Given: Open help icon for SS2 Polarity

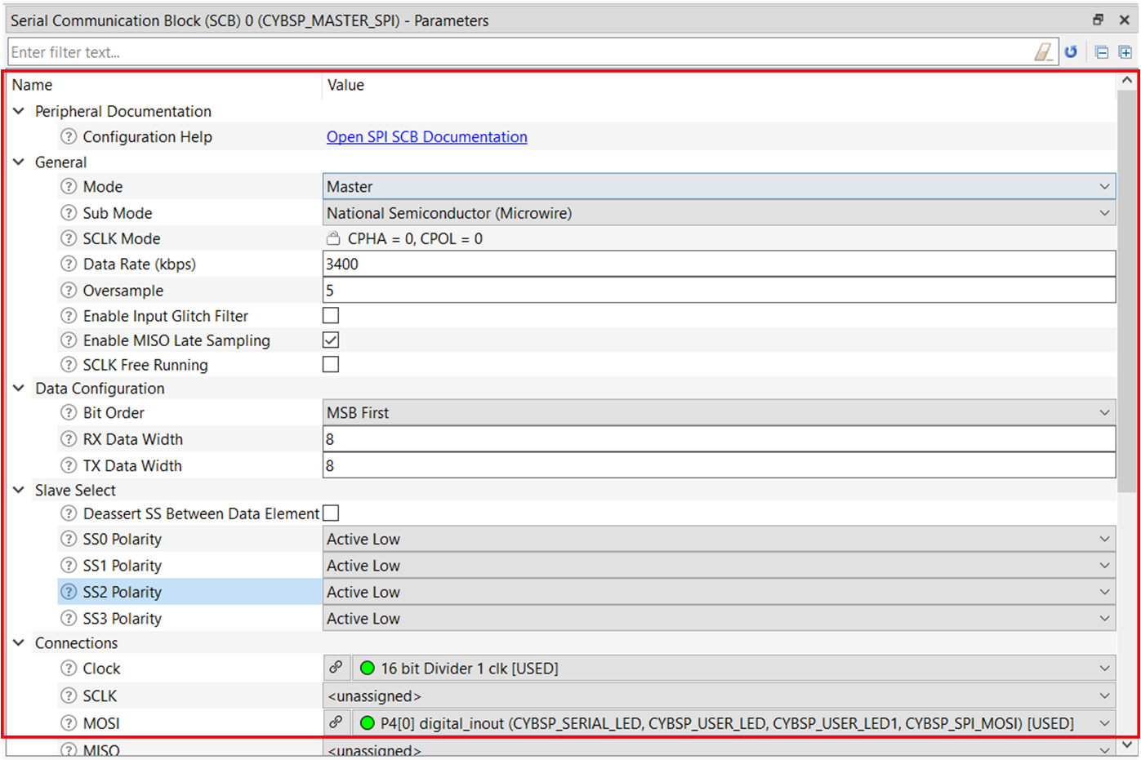Looking at the screenshot, I should coord(69,592).
